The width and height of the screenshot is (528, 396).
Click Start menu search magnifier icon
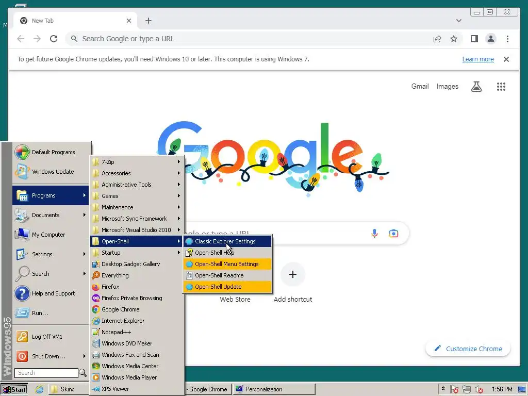[83, 373]
